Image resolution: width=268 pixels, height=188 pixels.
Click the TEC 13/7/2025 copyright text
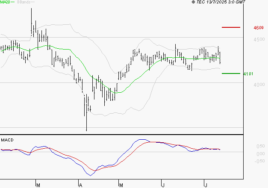tap(218, 2)
